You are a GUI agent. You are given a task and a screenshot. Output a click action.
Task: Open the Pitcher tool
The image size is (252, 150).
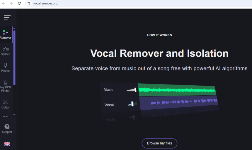5,68
